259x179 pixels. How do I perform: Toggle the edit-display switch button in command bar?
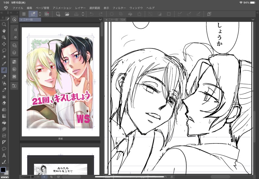[x=33, y=14]
